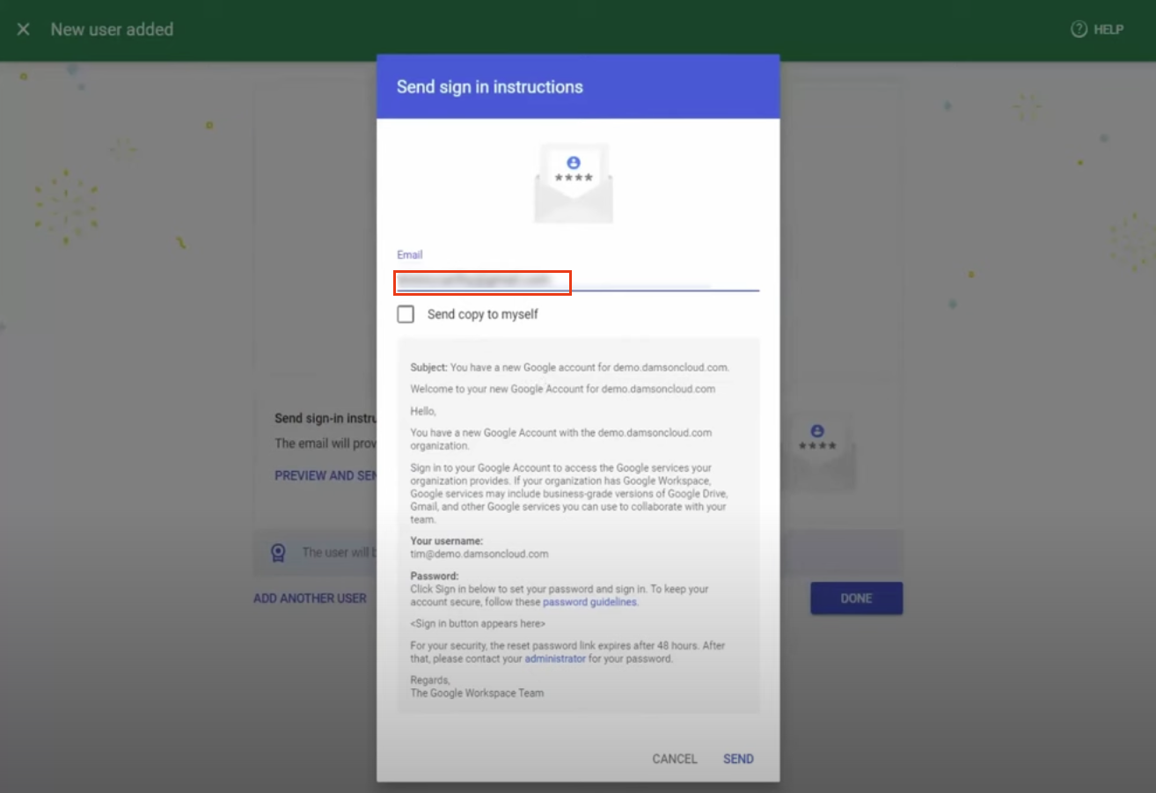1156x793 pixels.
Task: Click the administrator link in the email preview
Action: (x=555, y=657)
